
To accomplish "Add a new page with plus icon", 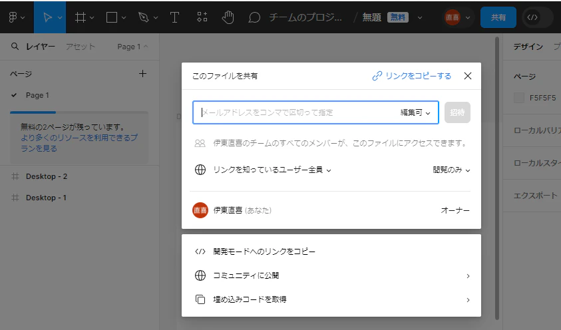I will (142, 74).
